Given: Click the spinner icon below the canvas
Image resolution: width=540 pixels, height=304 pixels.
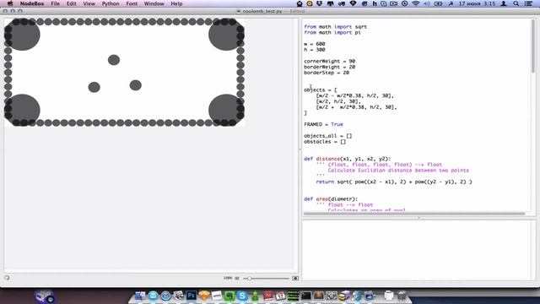Looking at the screenshot, I should click(x=7, y=278).
